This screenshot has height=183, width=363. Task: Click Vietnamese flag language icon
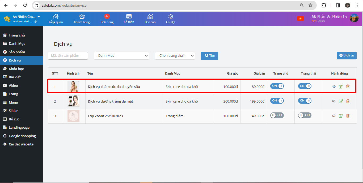click(300, 18)
